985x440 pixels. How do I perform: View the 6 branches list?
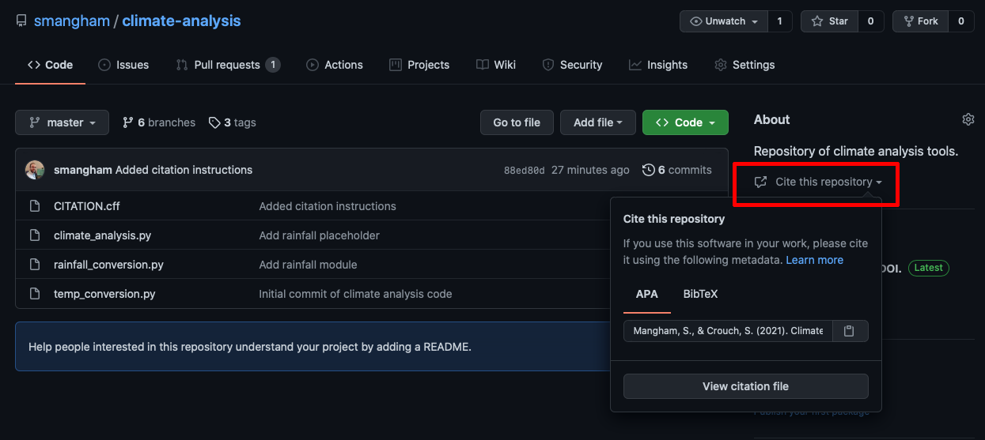[159, 122]
